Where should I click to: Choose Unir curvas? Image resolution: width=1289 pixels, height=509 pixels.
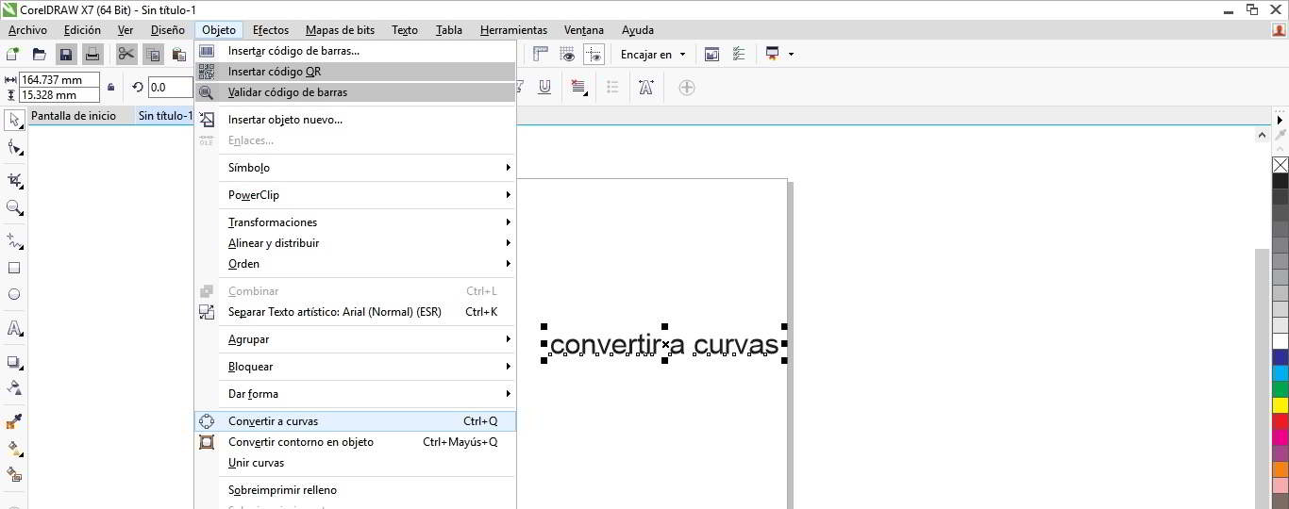356,463
